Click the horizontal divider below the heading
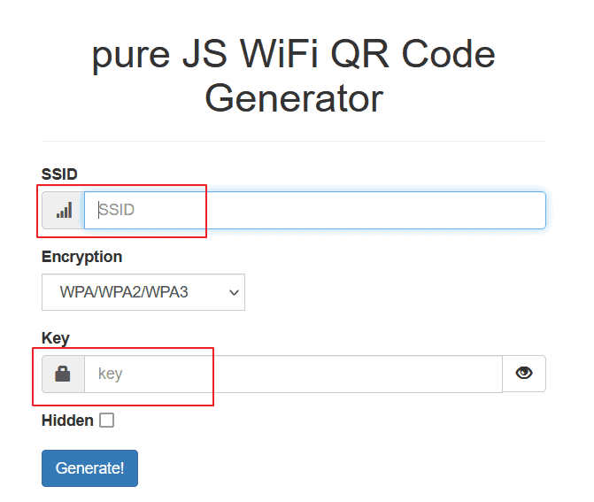The height and width of the screenshot is (502, 594). click(x=294, y=141)
